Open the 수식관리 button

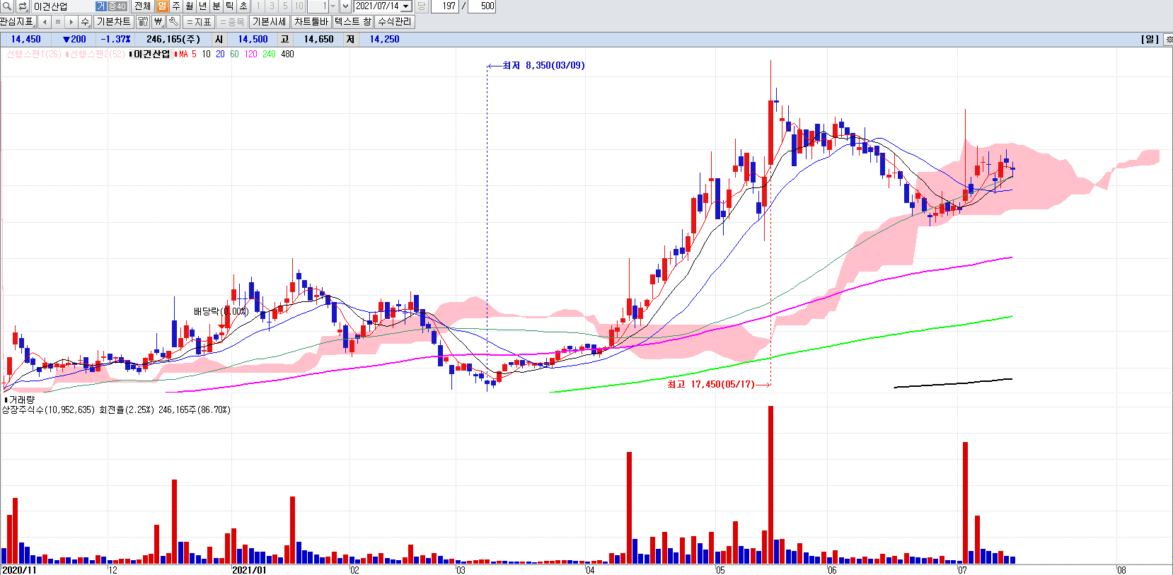[395, 22]
